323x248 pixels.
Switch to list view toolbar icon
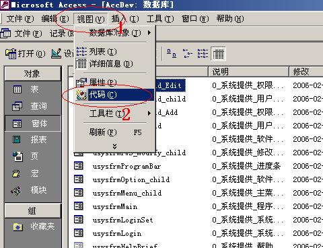tap(203, 54)
